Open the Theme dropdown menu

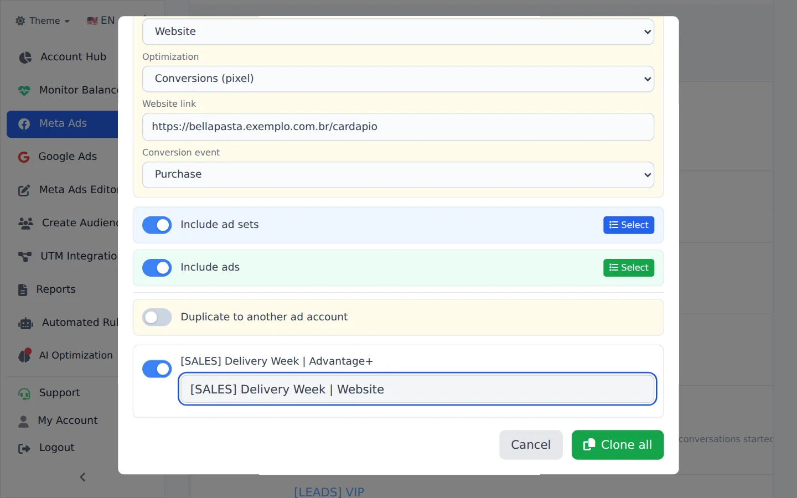(43, 21)
